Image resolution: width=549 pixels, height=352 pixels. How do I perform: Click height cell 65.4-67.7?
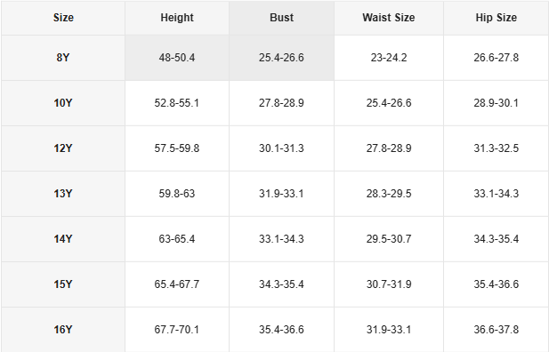pos(177,284)
